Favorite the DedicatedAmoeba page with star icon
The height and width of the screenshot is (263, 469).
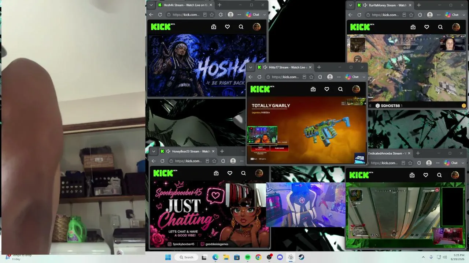pyautogui.click(x=410, y=163)
